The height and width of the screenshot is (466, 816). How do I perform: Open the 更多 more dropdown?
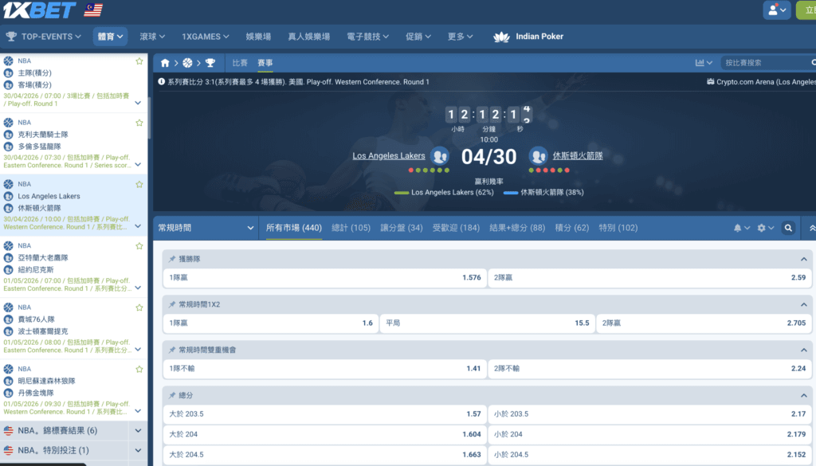[460, 37]
